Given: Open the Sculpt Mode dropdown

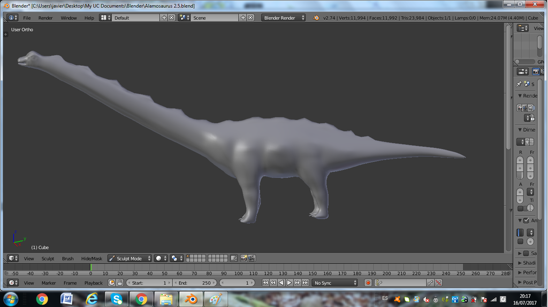Looking at the screenshot, I should 130,258.
